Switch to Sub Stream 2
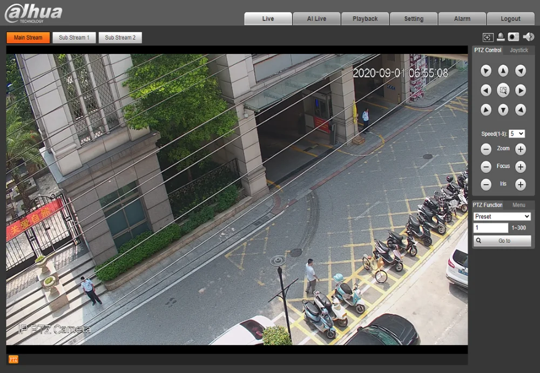This screenshot has width=540, height=373. click(120, 38)
